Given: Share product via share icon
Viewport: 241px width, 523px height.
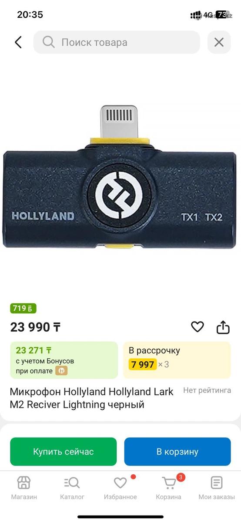Looking at the screenshot, I should pyautogui.click(x=223, y=327).
